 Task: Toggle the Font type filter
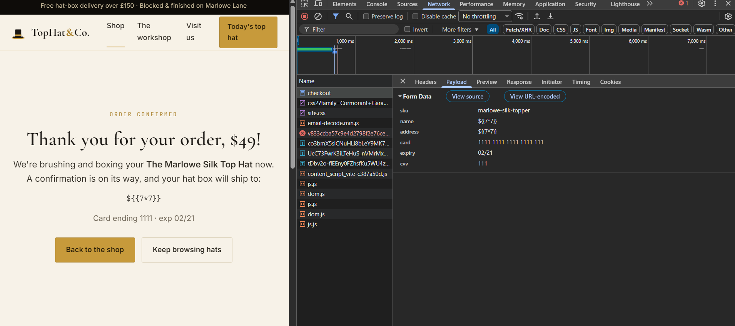pos(591,30)
